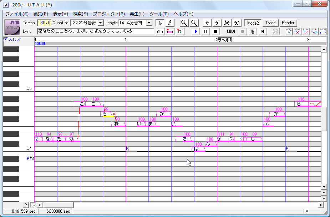The height and width of the screenshot is (217, 330).
Task: Open the Quantize dropdown
Action: tap(100, 22)
